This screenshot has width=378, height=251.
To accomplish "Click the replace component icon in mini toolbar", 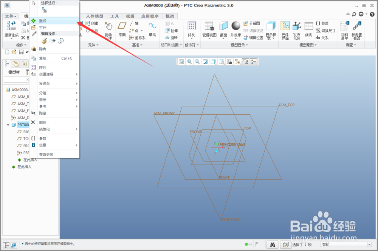I will click(61, 41).
